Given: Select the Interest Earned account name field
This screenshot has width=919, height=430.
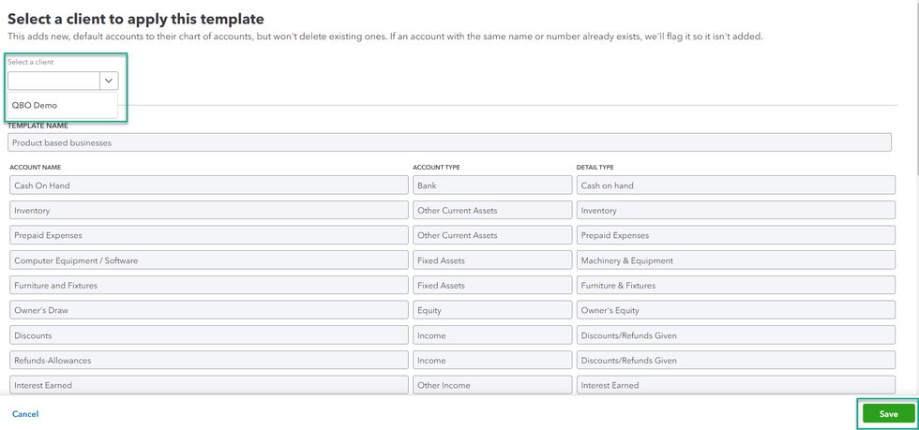Looking at the screenshot, I should click(x=208, y=384).
